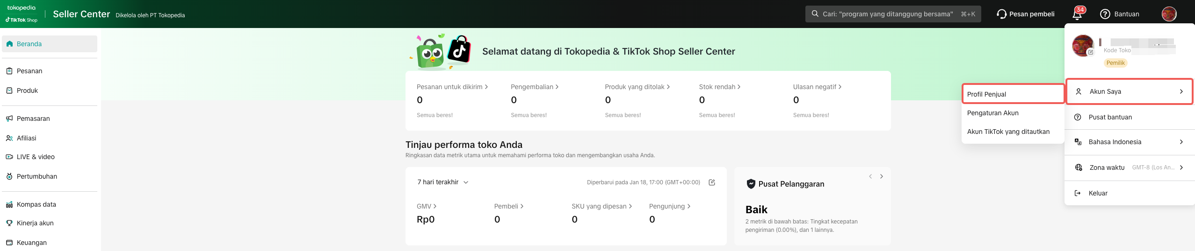The height and width of the screenshot is (251, 1195).
Task: Choose Pengaturan Akun menu entry
Action: pyautogui.click(x=992, y=113)
